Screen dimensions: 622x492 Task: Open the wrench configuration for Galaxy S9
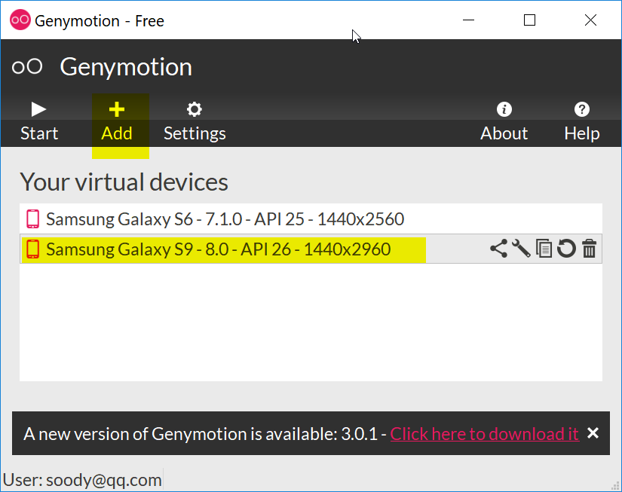click(521, 249)
